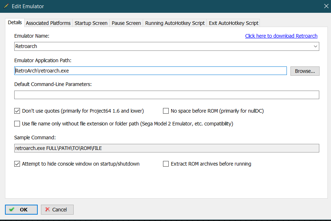Click the download Retroarch link
This screenshot has height=221, width=331.
pos(281,36)
